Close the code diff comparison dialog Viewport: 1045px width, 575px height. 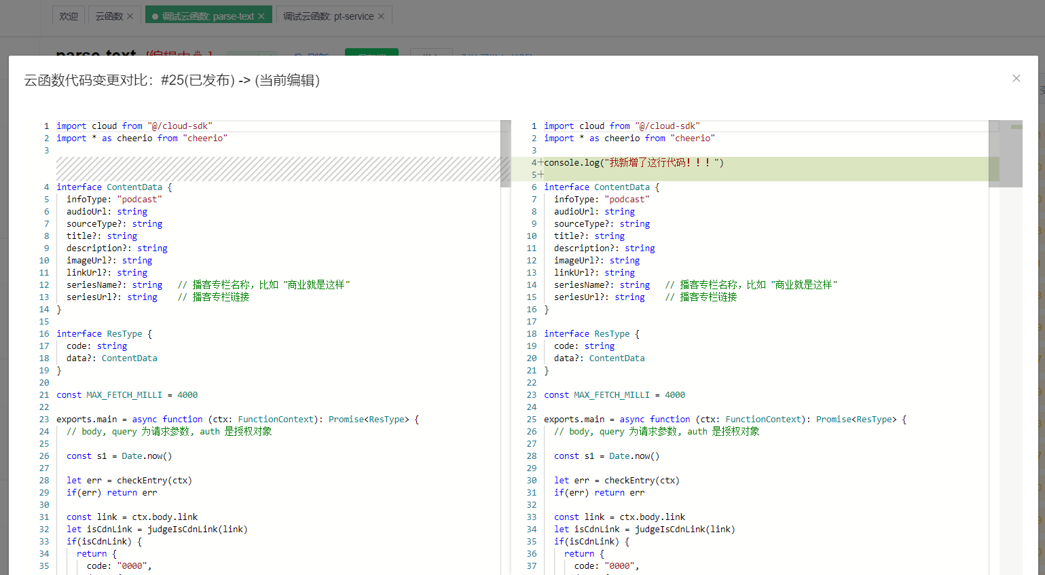(1016, 79)
